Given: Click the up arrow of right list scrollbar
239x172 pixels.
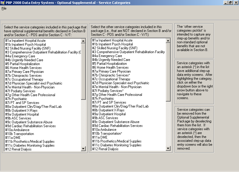Looking at the screenshot, I should tap(168, 41).
